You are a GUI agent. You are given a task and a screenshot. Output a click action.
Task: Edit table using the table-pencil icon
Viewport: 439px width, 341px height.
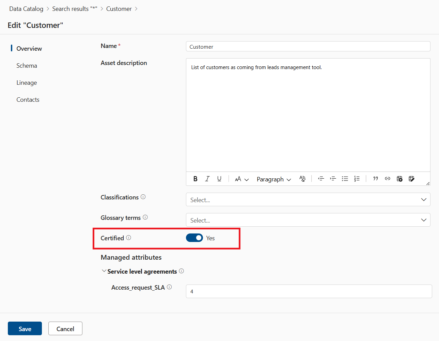click(x=411, y=179)
